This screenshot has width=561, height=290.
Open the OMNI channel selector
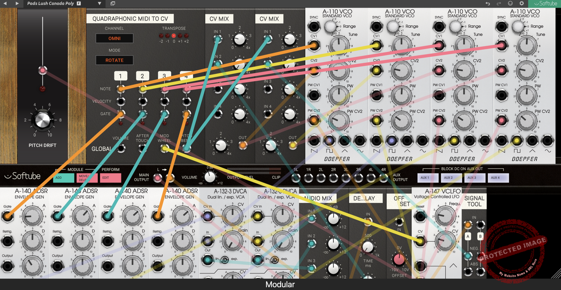coord(114,38)
